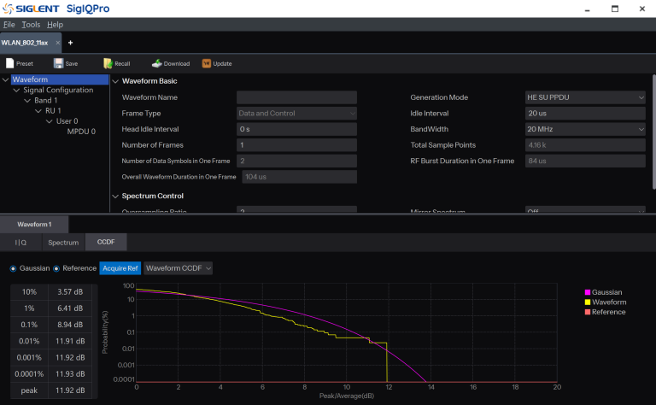Screen dimensions: 656x405
Task: Open the Tools menu
Action: (31, 25)
